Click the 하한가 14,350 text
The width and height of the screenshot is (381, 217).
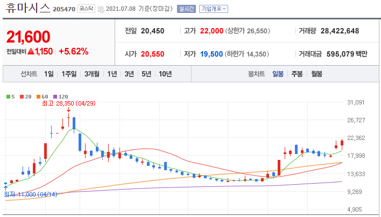[x=246, y=54]
